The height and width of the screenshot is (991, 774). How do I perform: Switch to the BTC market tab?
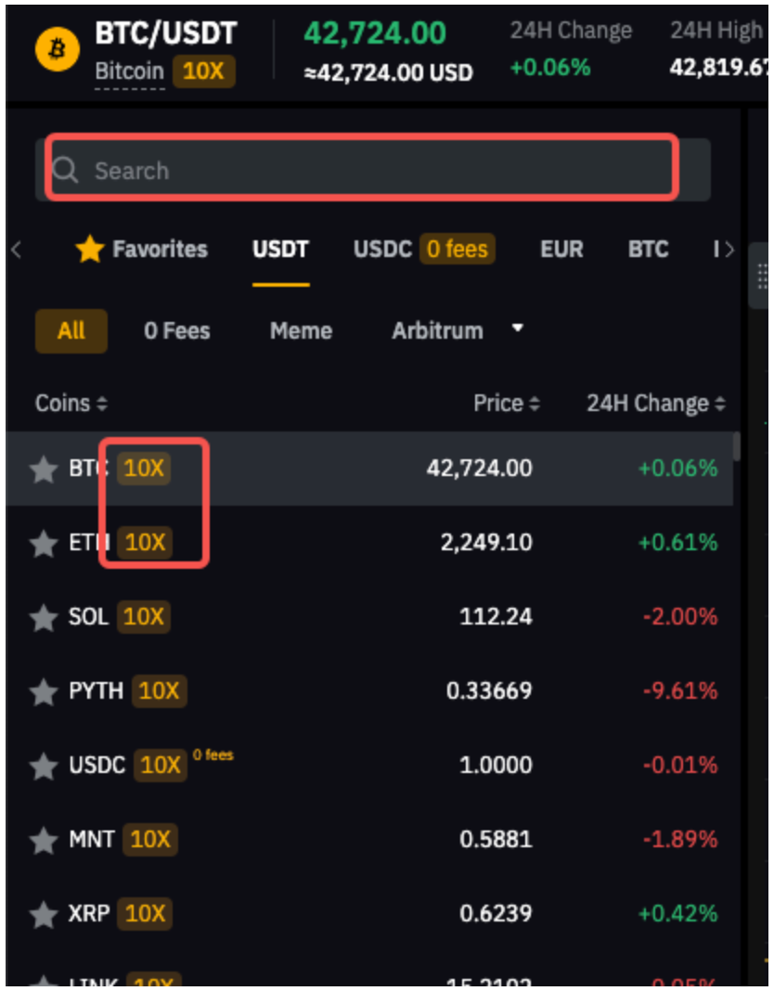(x=648, y=250)
